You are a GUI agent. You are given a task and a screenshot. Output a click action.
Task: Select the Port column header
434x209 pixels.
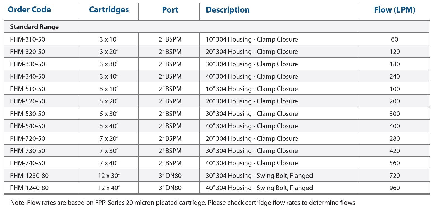[170, 10]
